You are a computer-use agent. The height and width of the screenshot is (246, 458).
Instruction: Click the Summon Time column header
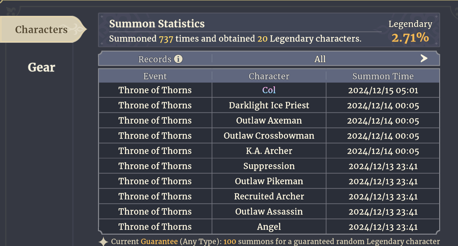click(383, 76)
